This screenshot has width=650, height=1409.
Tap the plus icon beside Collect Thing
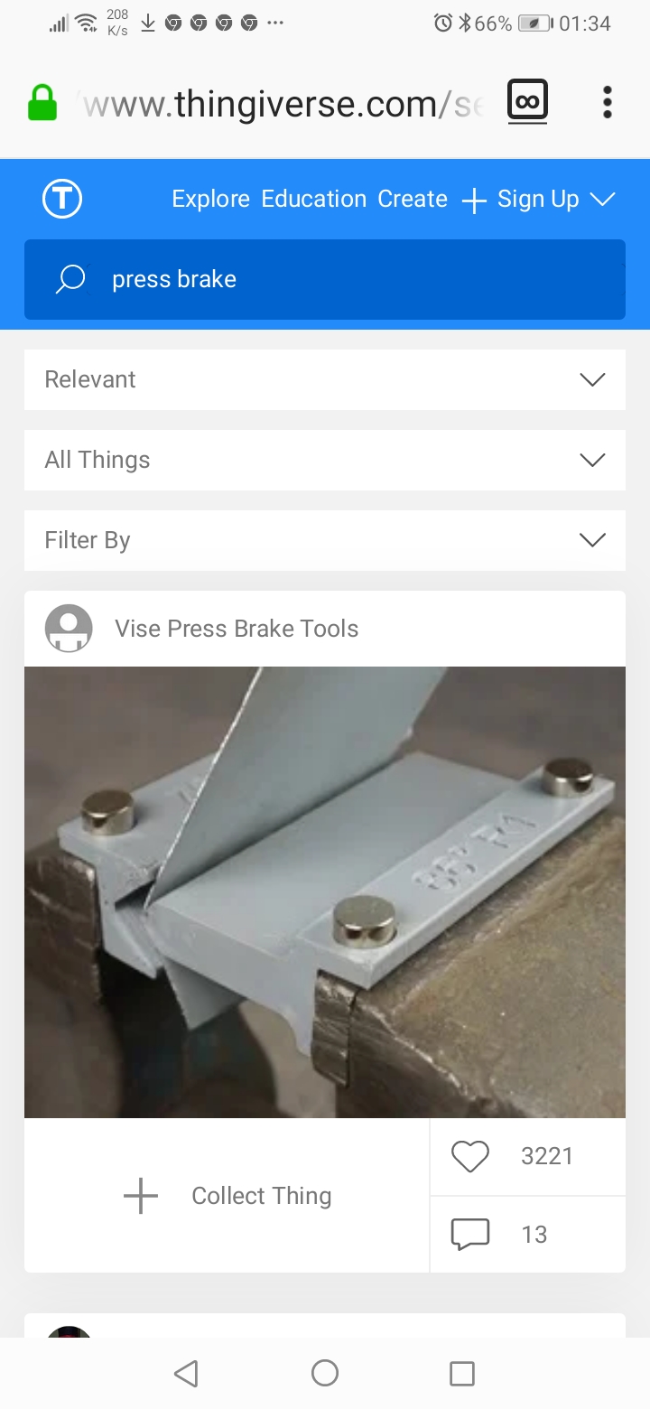[x=141, y=1196]
